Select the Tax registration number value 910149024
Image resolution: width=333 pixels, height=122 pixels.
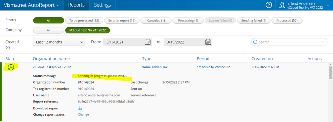click(86, 89)
